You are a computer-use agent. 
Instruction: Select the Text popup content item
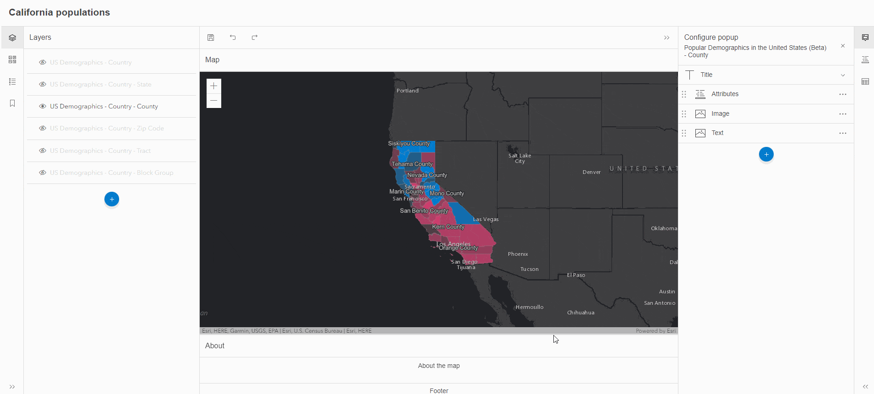717,133
